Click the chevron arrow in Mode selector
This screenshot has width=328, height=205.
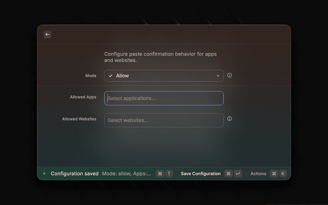tap(218, 76)
